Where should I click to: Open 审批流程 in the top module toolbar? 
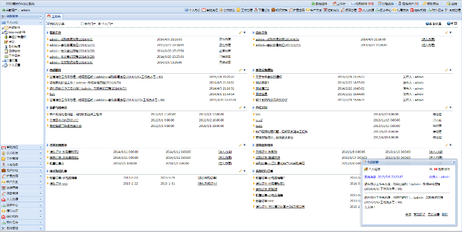click(x=210, y=10)
